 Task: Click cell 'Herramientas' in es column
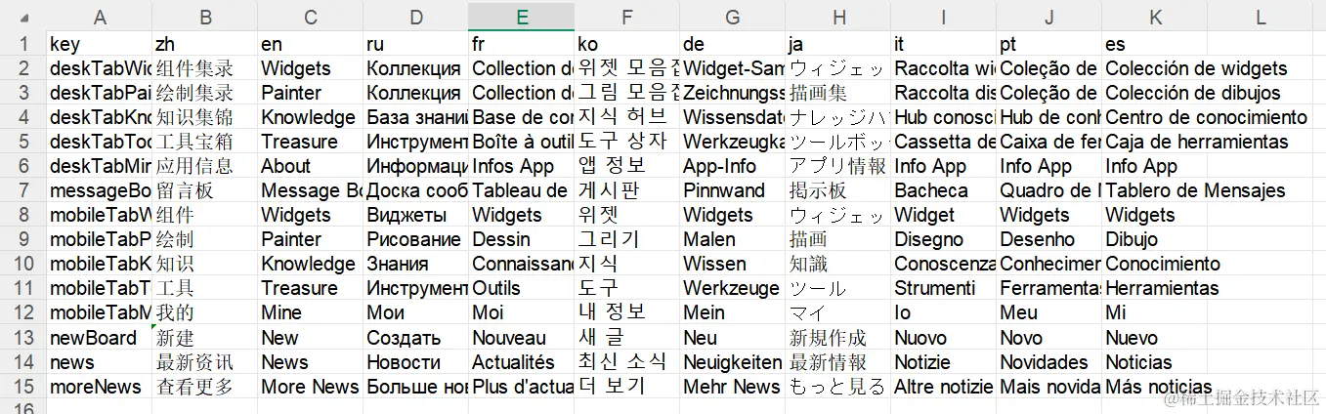click(1154, 288)
